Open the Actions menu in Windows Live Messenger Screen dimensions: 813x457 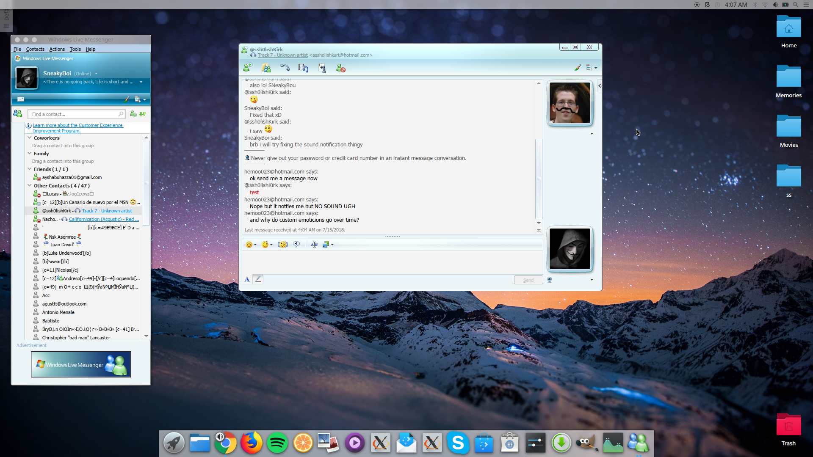[x=56, y=49]
